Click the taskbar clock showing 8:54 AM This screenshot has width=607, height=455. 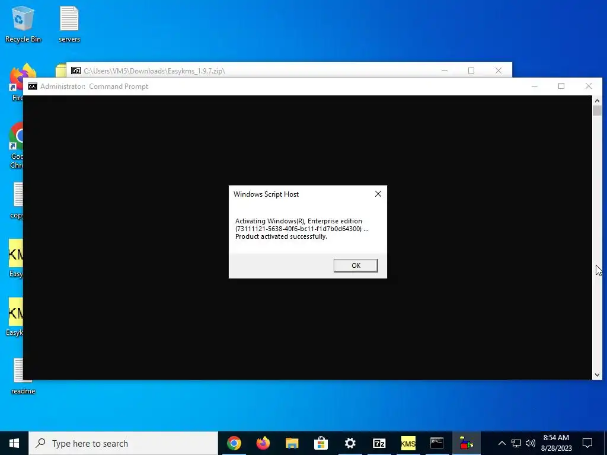556,443
